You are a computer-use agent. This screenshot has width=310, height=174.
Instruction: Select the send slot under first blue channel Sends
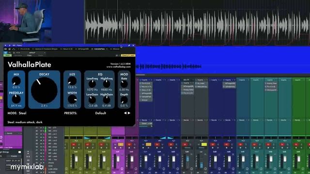(146, 124)
